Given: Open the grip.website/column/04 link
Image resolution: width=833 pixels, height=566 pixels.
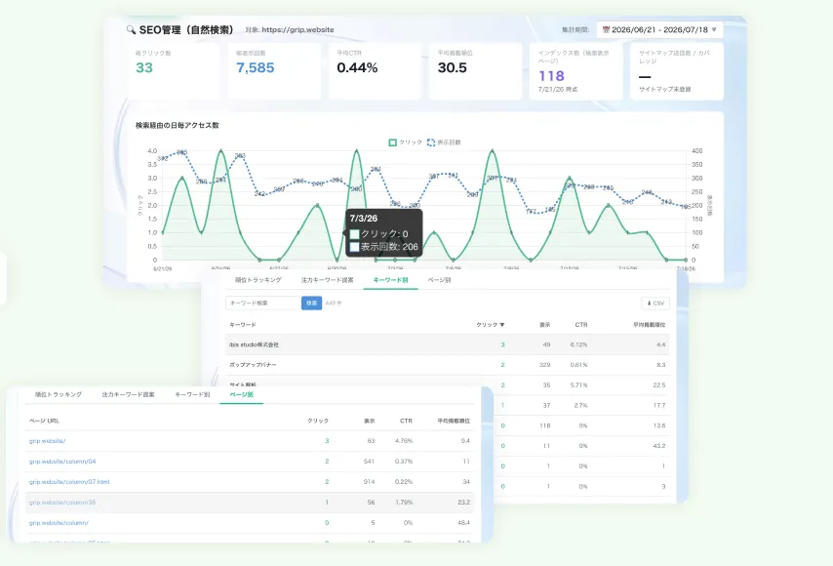Looking at the screenshot, I should click(x=62, y=462).
